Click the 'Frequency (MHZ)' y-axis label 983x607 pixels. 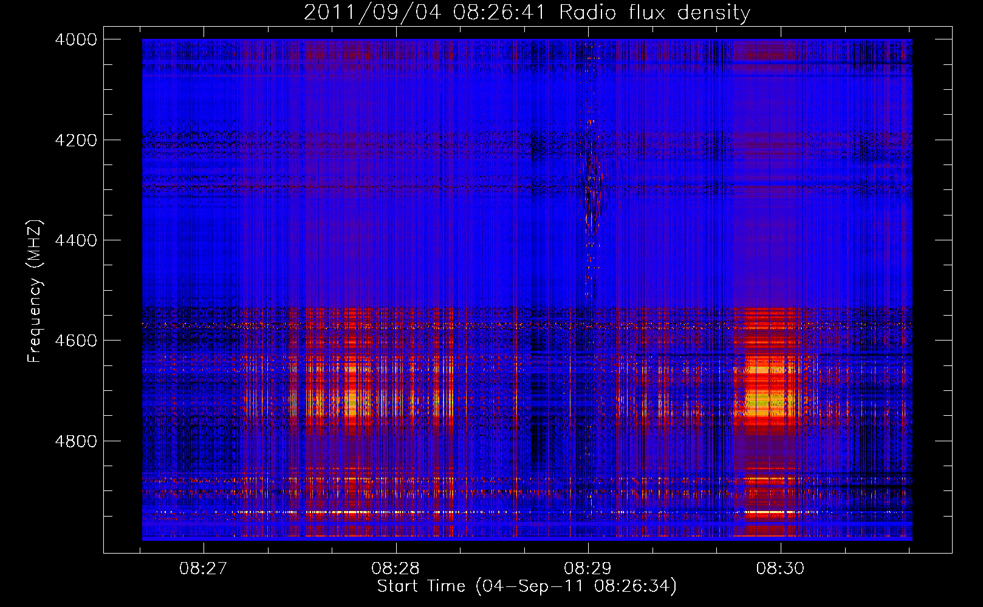35,291
